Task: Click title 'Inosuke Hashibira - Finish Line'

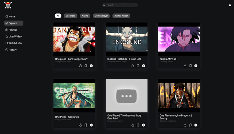Action: (124, 59)
